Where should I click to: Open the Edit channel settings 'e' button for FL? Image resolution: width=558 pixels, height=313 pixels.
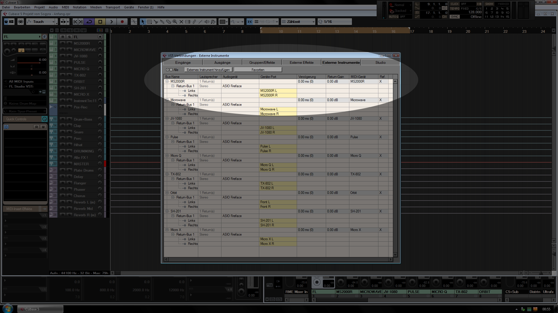tap(44, 37)
